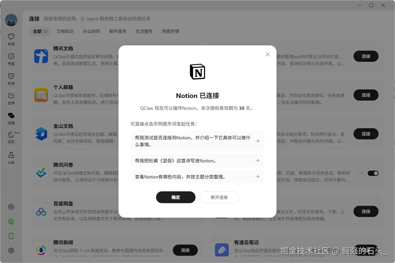Click the green shield icon in sidebar
Viewport: 395px width, 263px height.
point(11,222)
